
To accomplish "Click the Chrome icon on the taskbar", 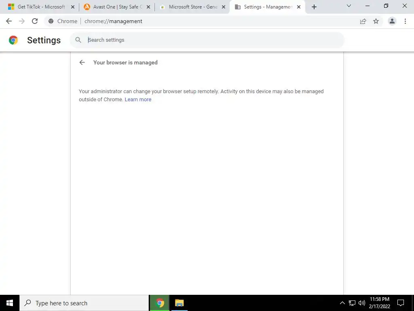I will click(x=159, y=303).
